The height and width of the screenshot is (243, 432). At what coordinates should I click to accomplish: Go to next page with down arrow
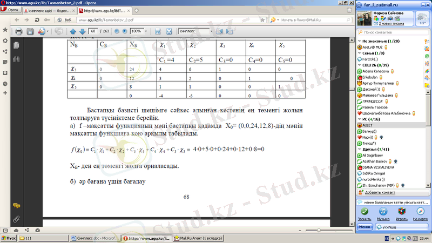(x=82, y=31)
